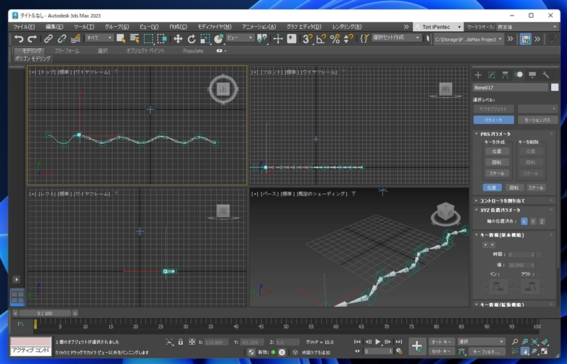
Task: Expand the コントローラを割り当て rollout
Action: click(502, 200)
